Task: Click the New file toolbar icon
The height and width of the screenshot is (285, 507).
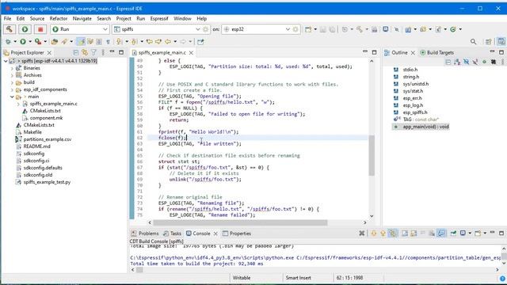Action: [308, 29]
